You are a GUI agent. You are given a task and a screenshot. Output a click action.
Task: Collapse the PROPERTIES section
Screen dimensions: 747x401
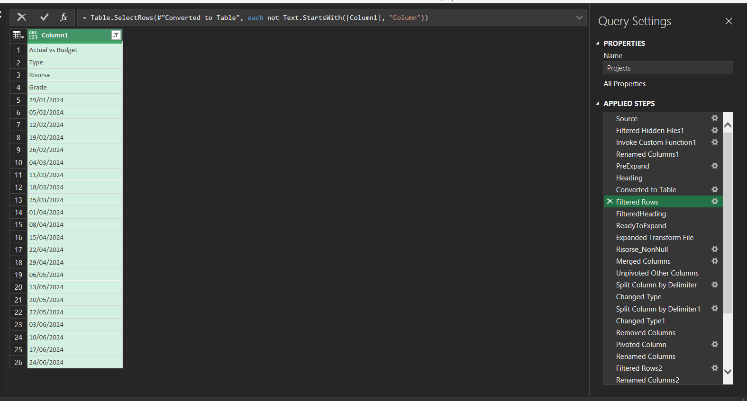tap(598, 43)
